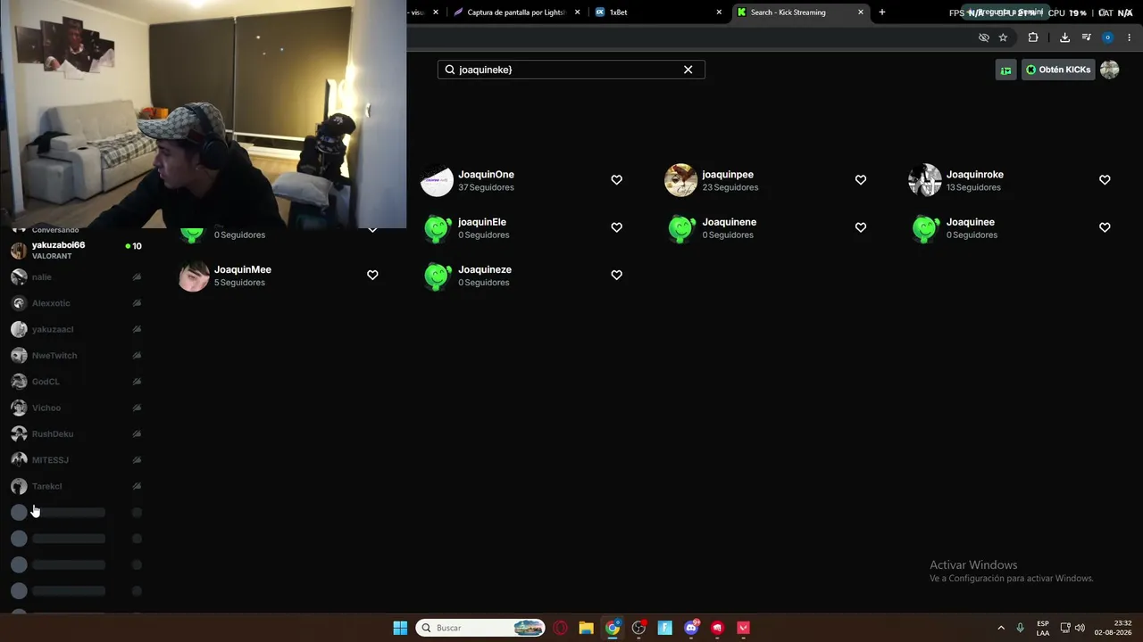Viewport: 1143px width, 642px height.
Task: Open the browser downloads icon
Action: (x=1064, y=37)
